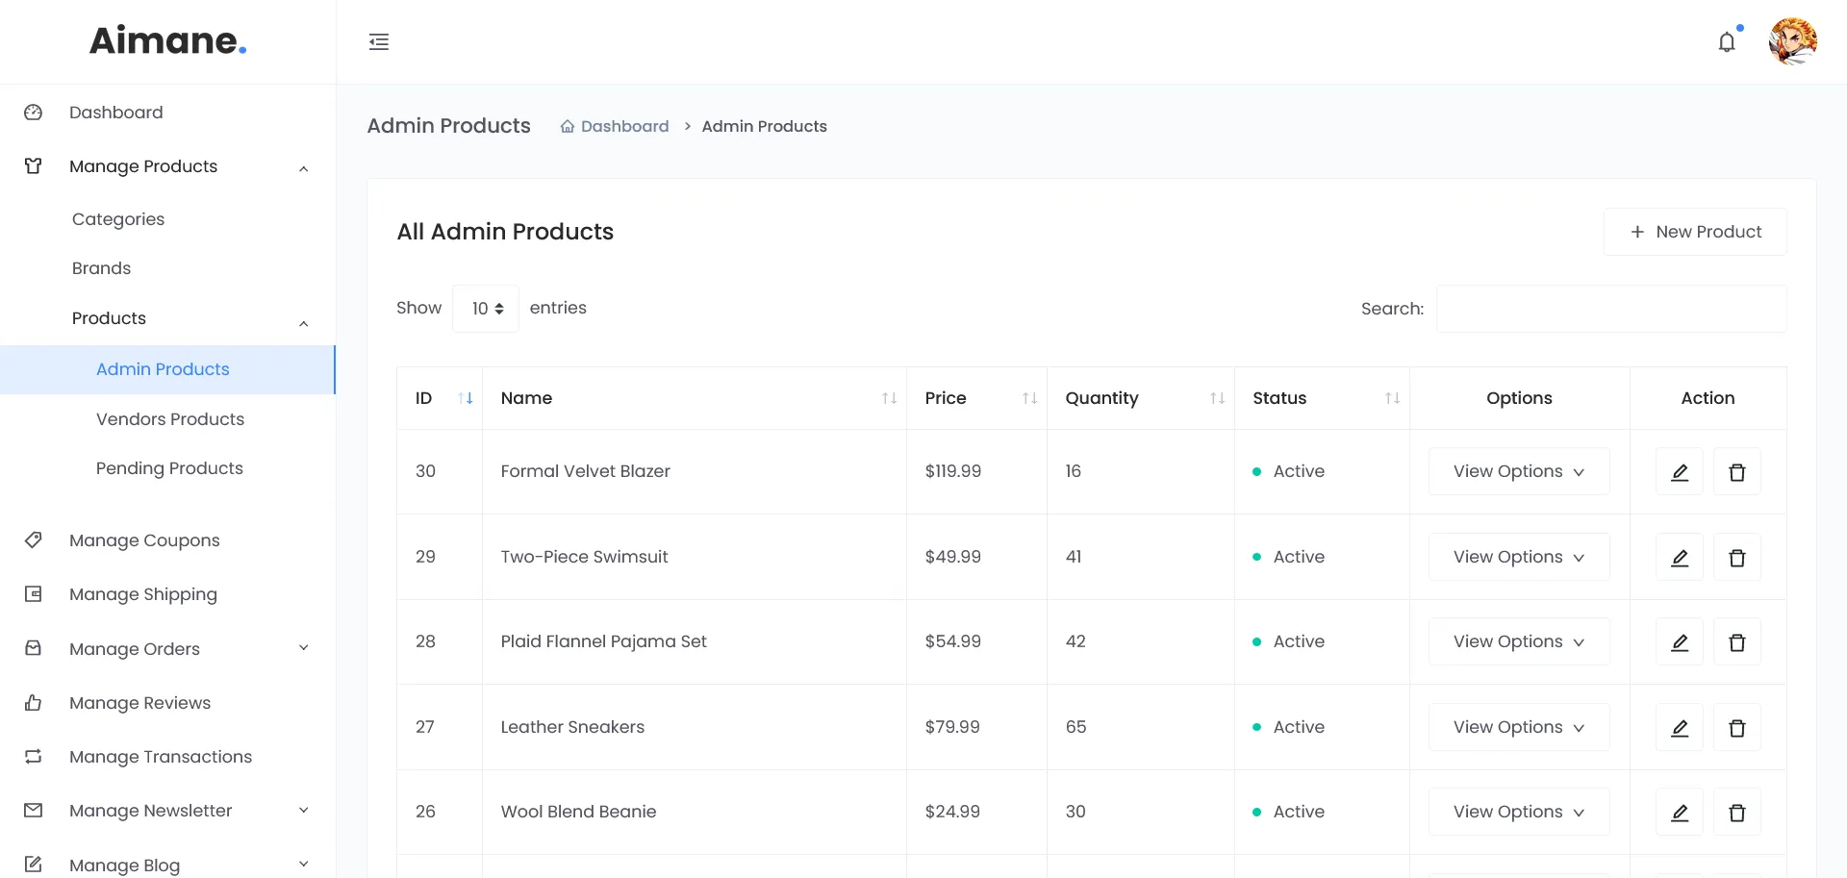Click the Manage Transactions arrows icon
Screen dimensions: 1847x878
33,757
